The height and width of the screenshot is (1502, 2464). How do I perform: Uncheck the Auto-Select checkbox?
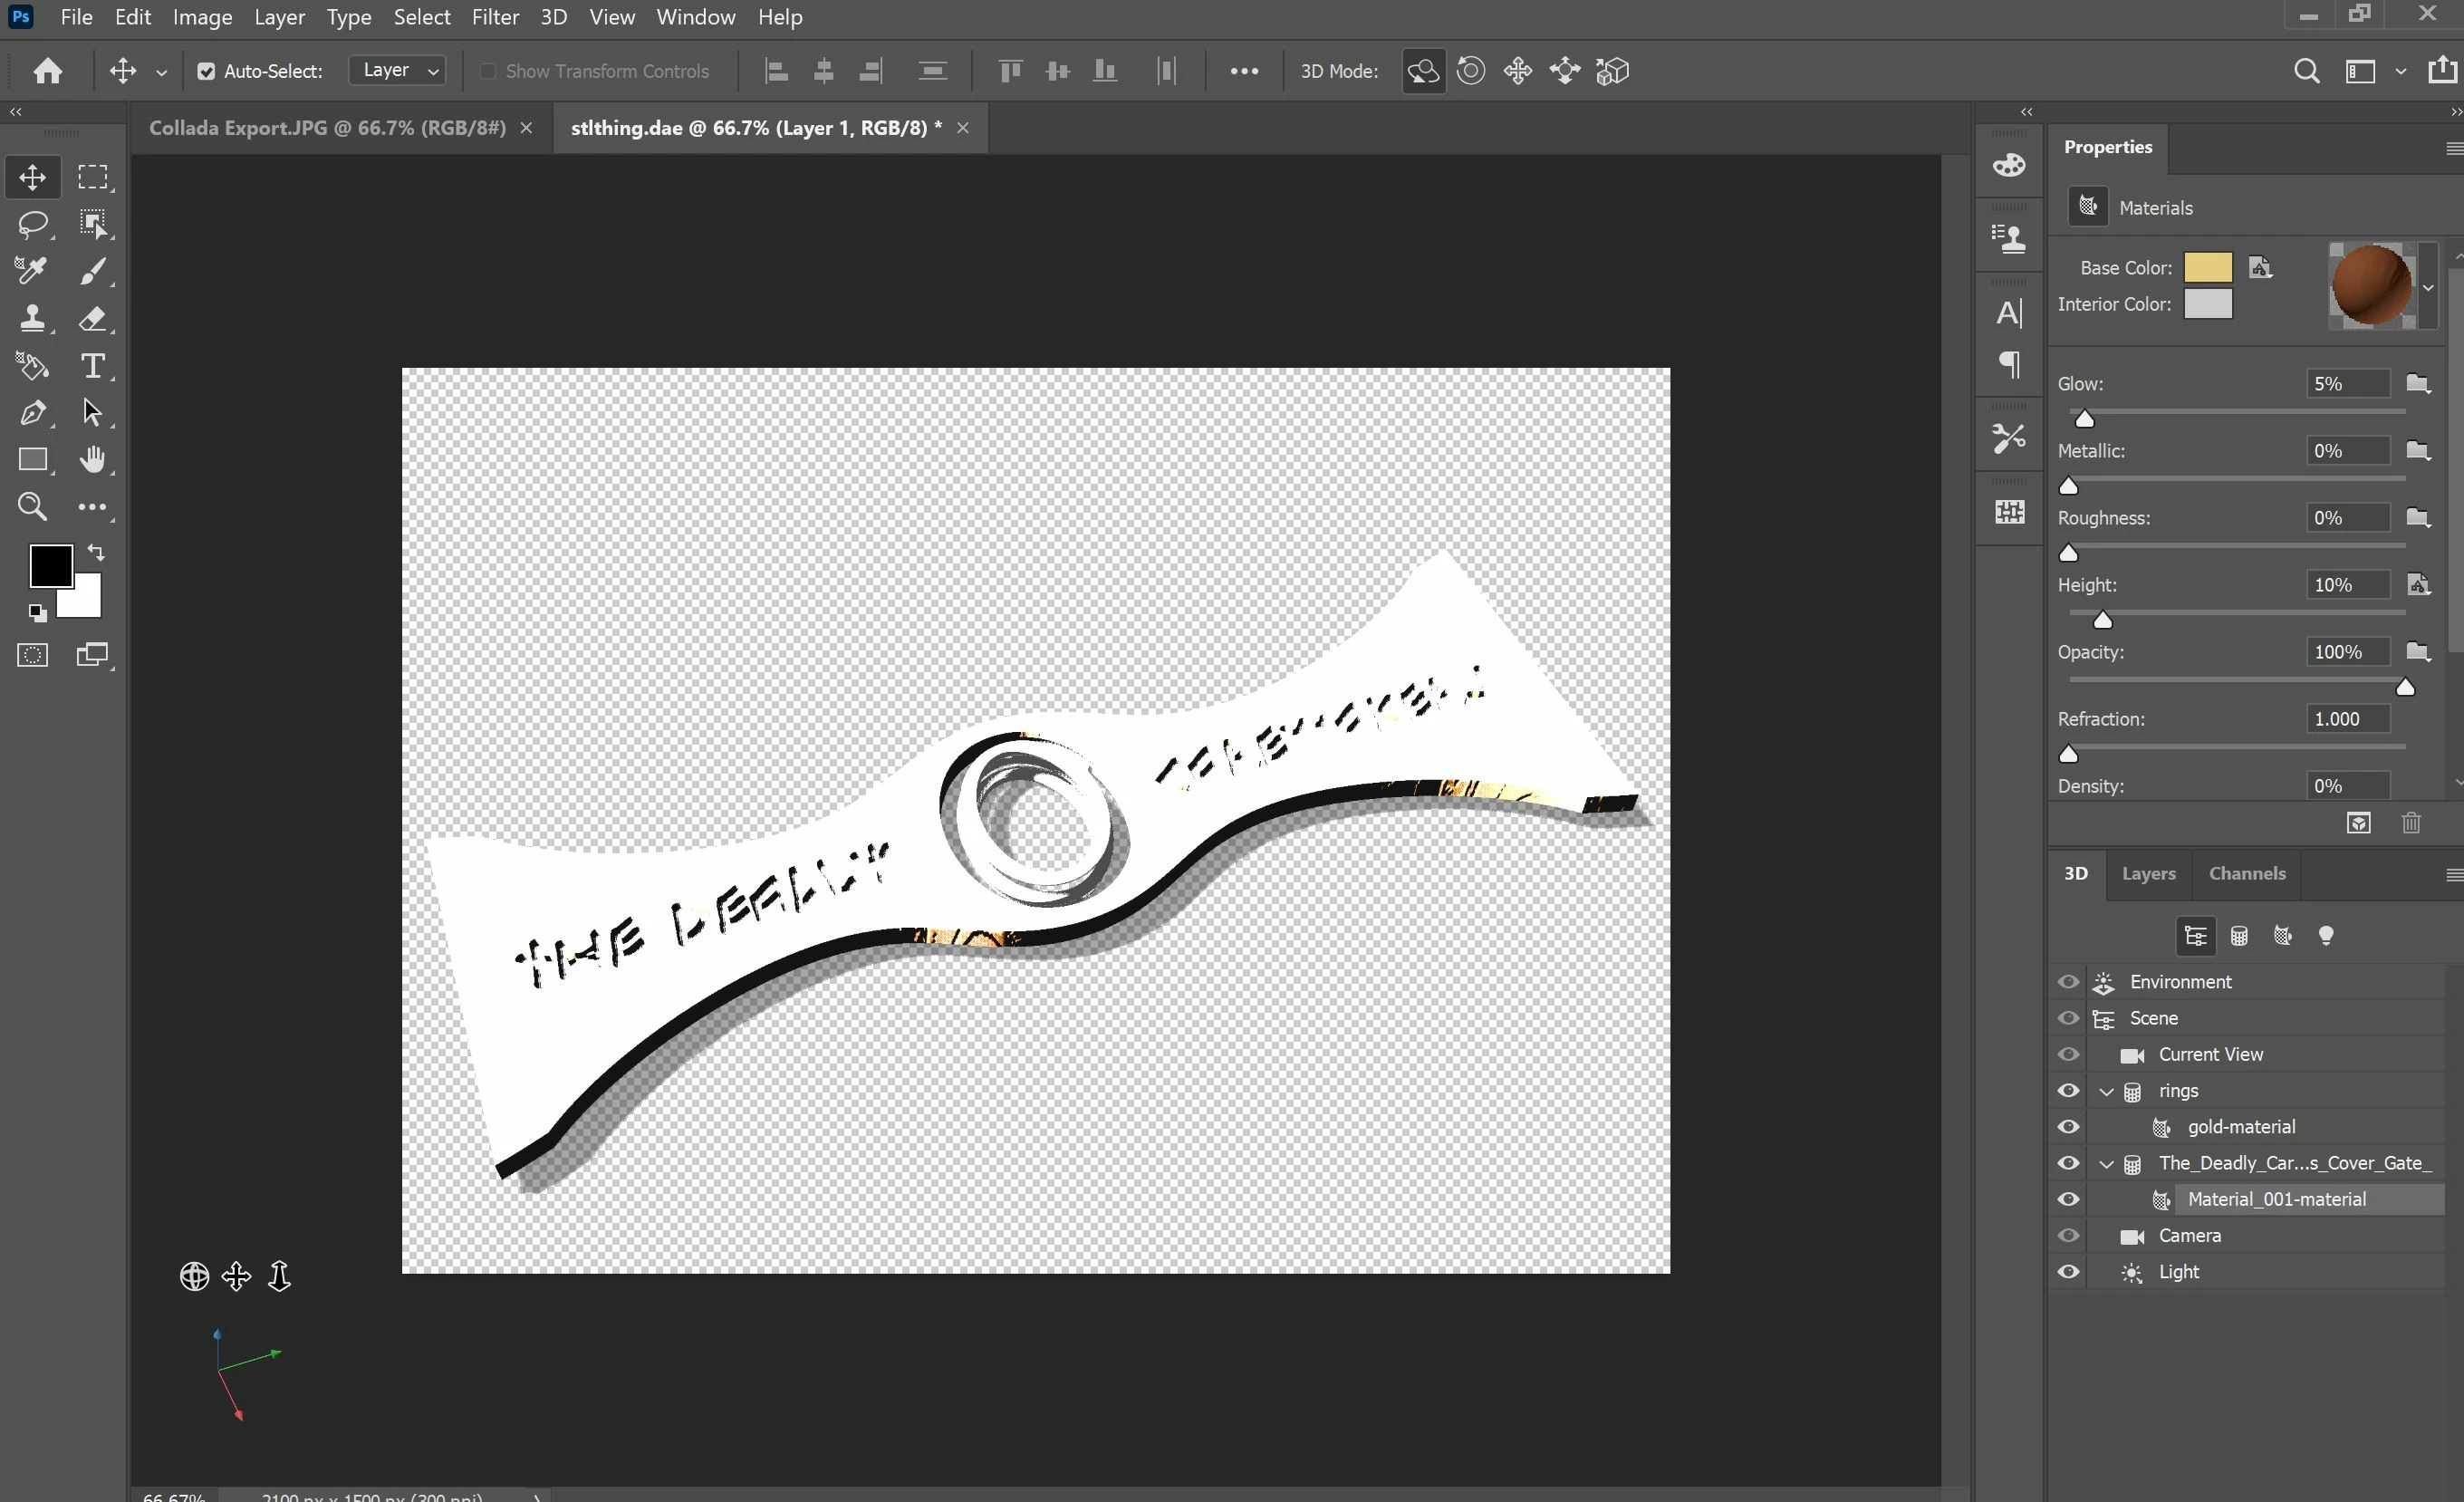(x=206, y=71)
